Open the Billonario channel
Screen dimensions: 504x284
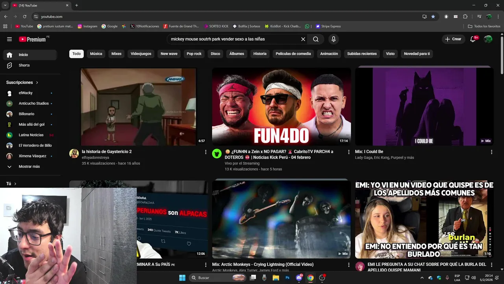(x=30, y=114)
